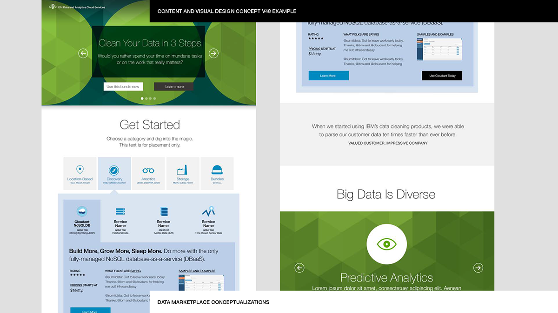Select the Discovery compass icon
This screenshot has height=313, width=558.
(x=114, y=170)
